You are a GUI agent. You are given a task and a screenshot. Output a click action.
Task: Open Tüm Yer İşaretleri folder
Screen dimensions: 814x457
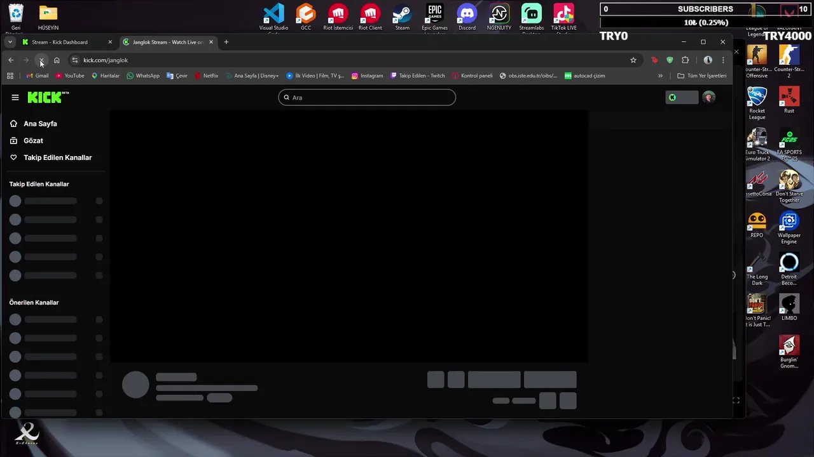pos(701,76)
